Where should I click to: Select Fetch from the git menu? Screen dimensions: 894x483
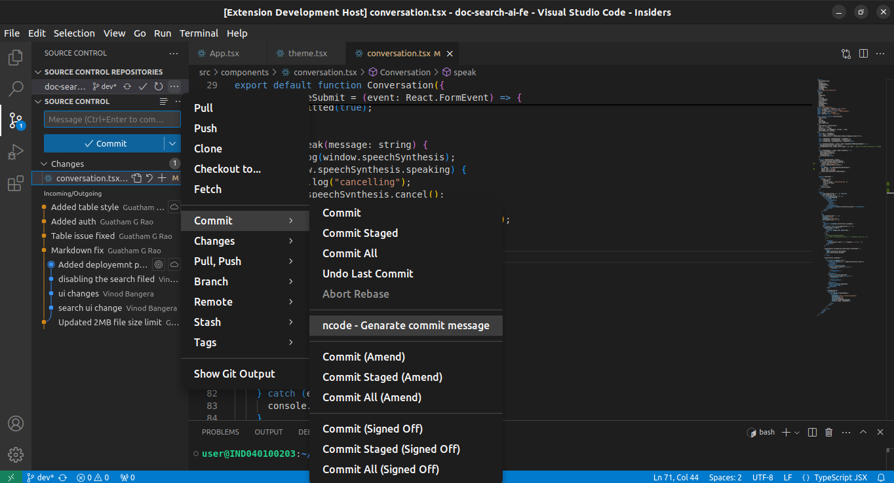[x=244, y=189]
